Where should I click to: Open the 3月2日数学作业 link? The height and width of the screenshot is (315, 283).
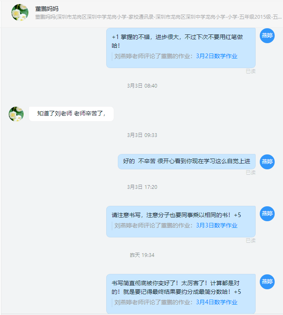pos(217,56)
